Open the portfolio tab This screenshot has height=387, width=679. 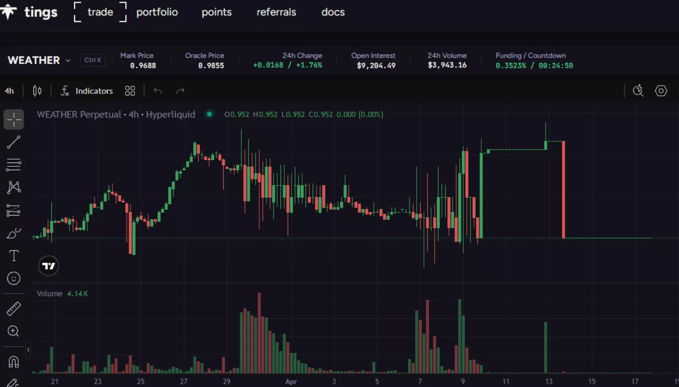coord(157,12)
